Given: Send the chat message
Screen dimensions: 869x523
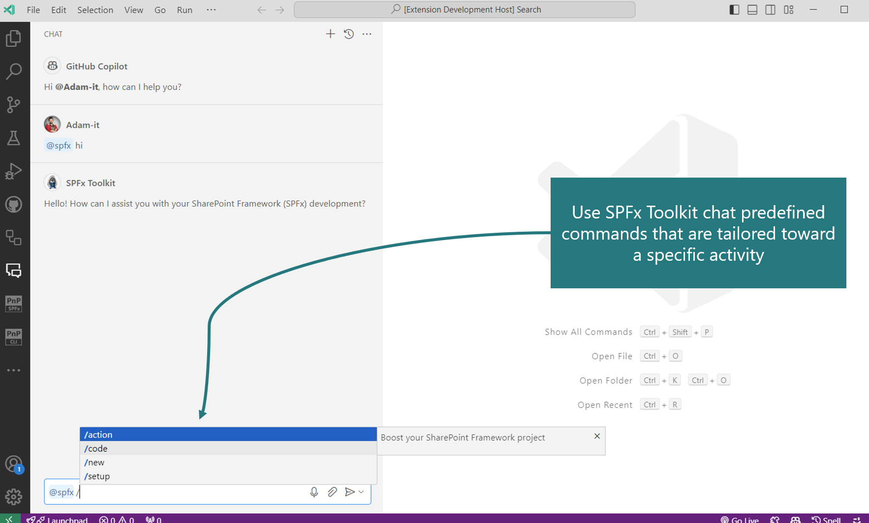Looking at the screenshot, I should (x=349, y=492).
